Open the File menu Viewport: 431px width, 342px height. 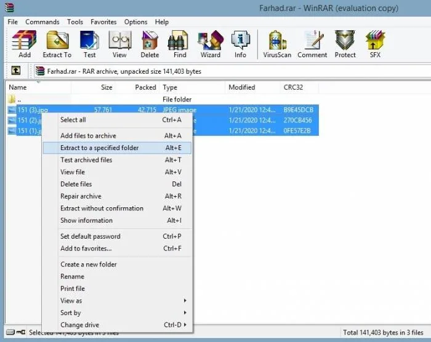tap(13, 22)
